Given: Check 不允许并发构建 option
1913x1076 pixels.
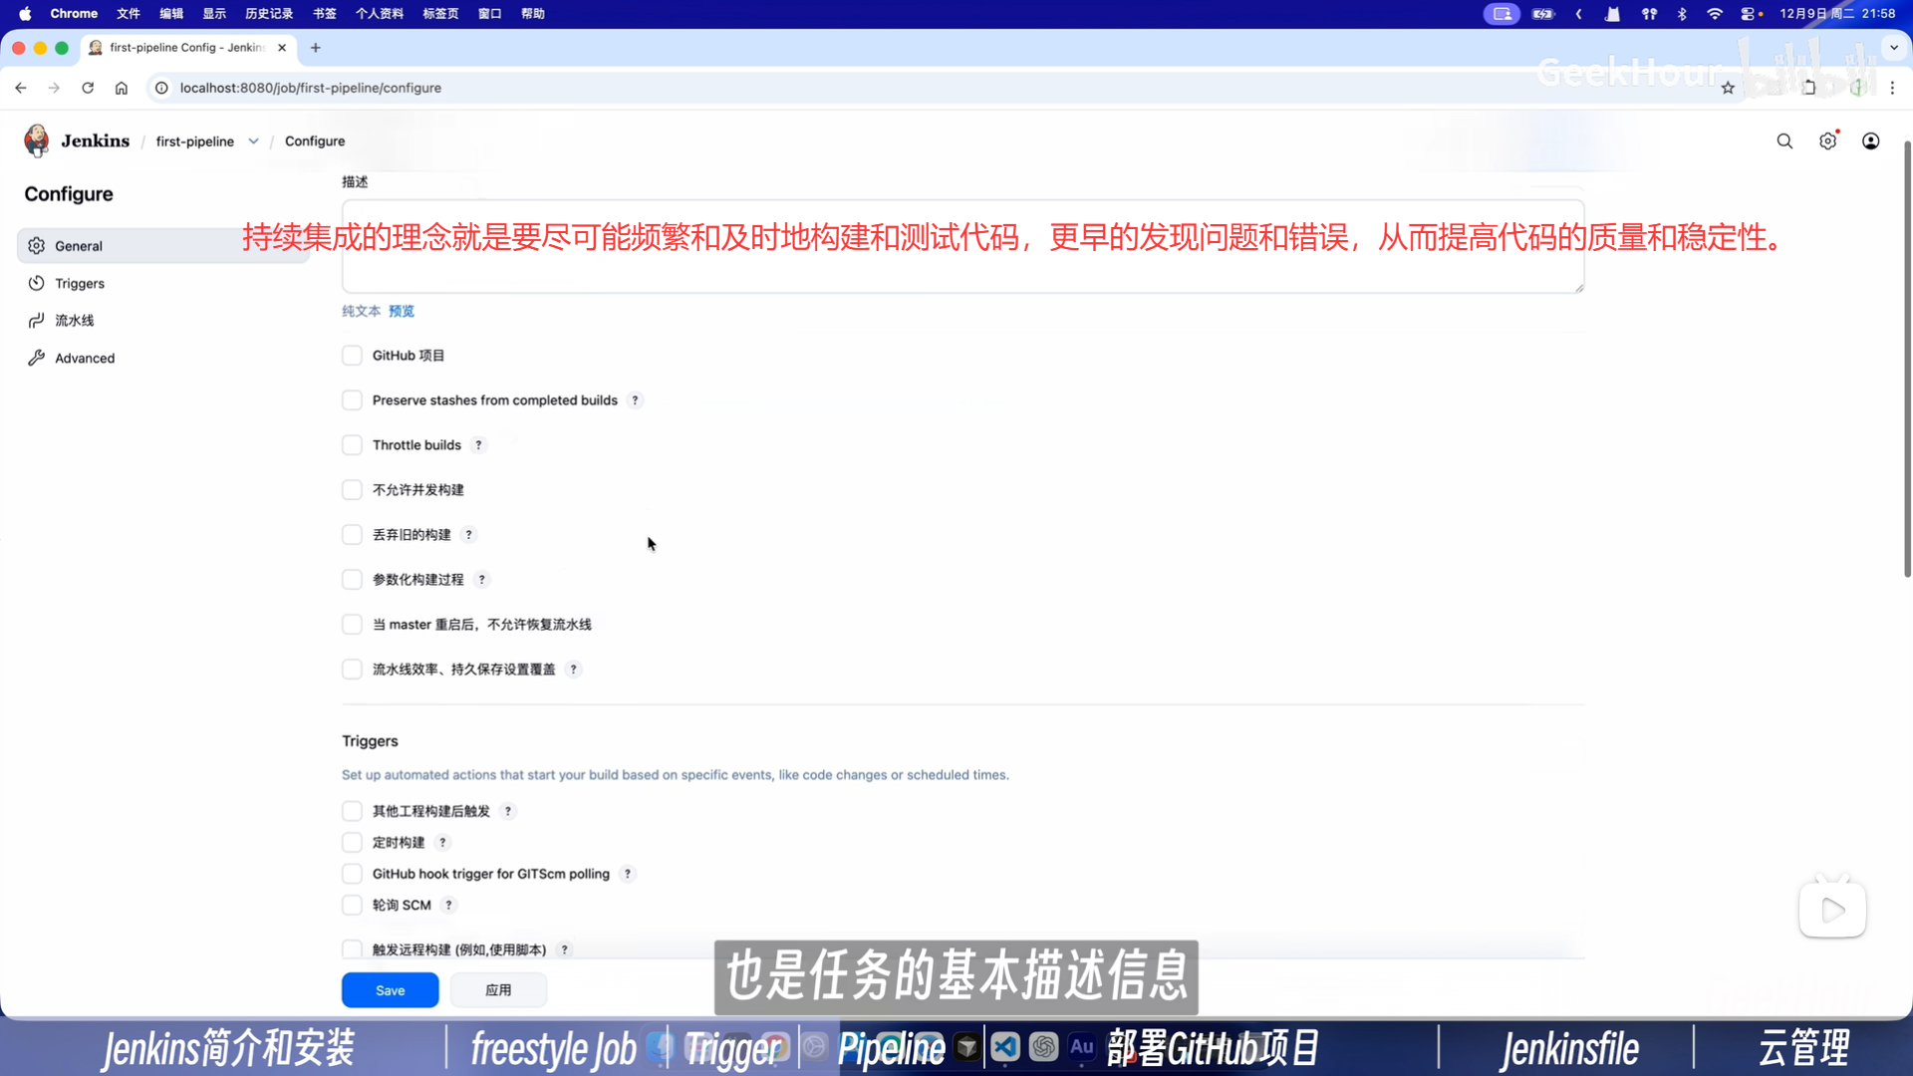Looking at the screenshot, I should click(352, 490).
